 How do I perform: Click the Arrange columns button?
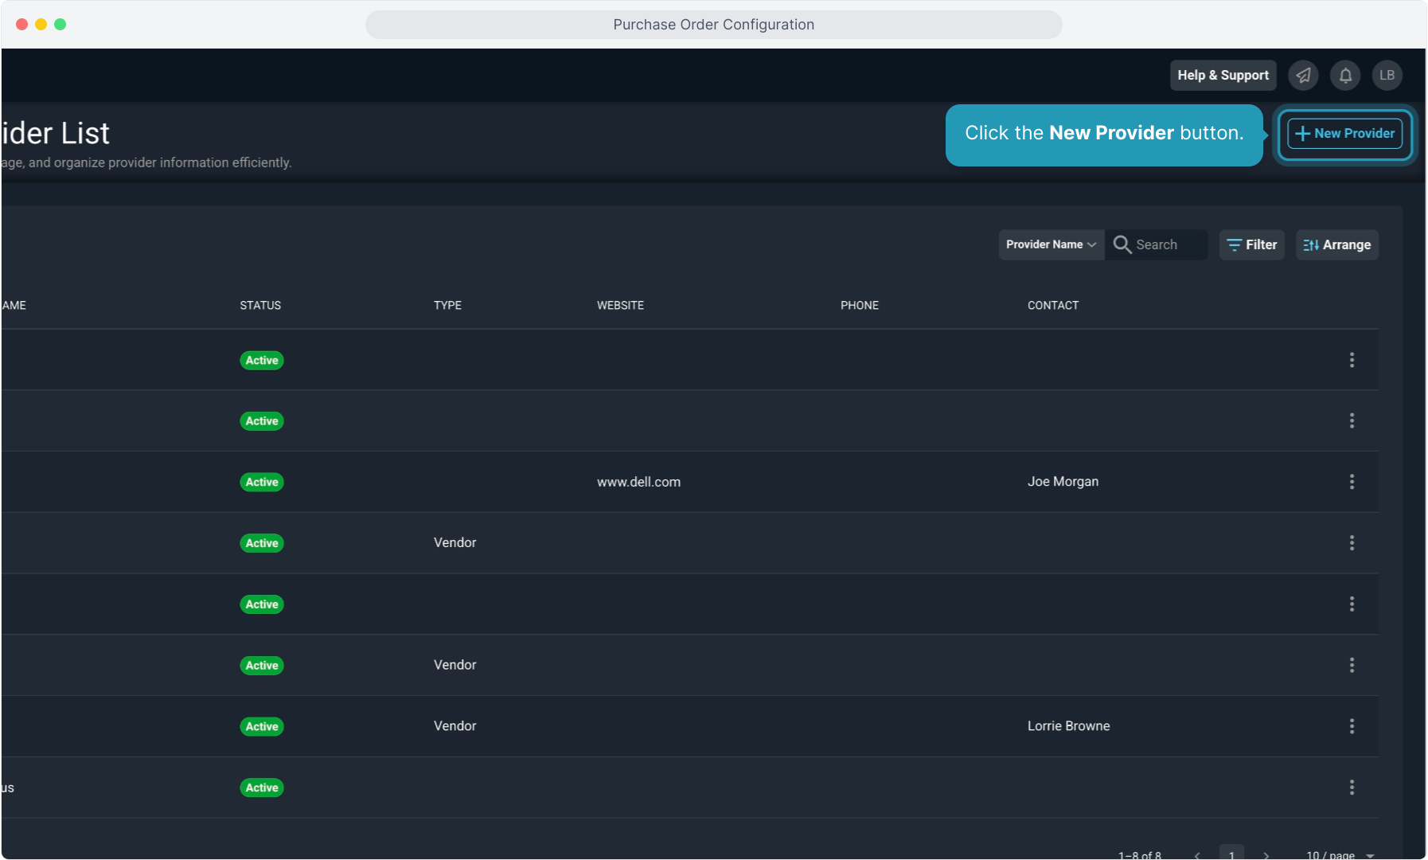coord(1336,244)
